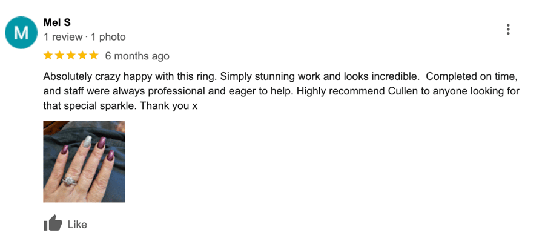Image resolution: width=545 pixels, height=238 pixels.
Task: Open reviewer profile Mel S
Action: coord(57,22)
